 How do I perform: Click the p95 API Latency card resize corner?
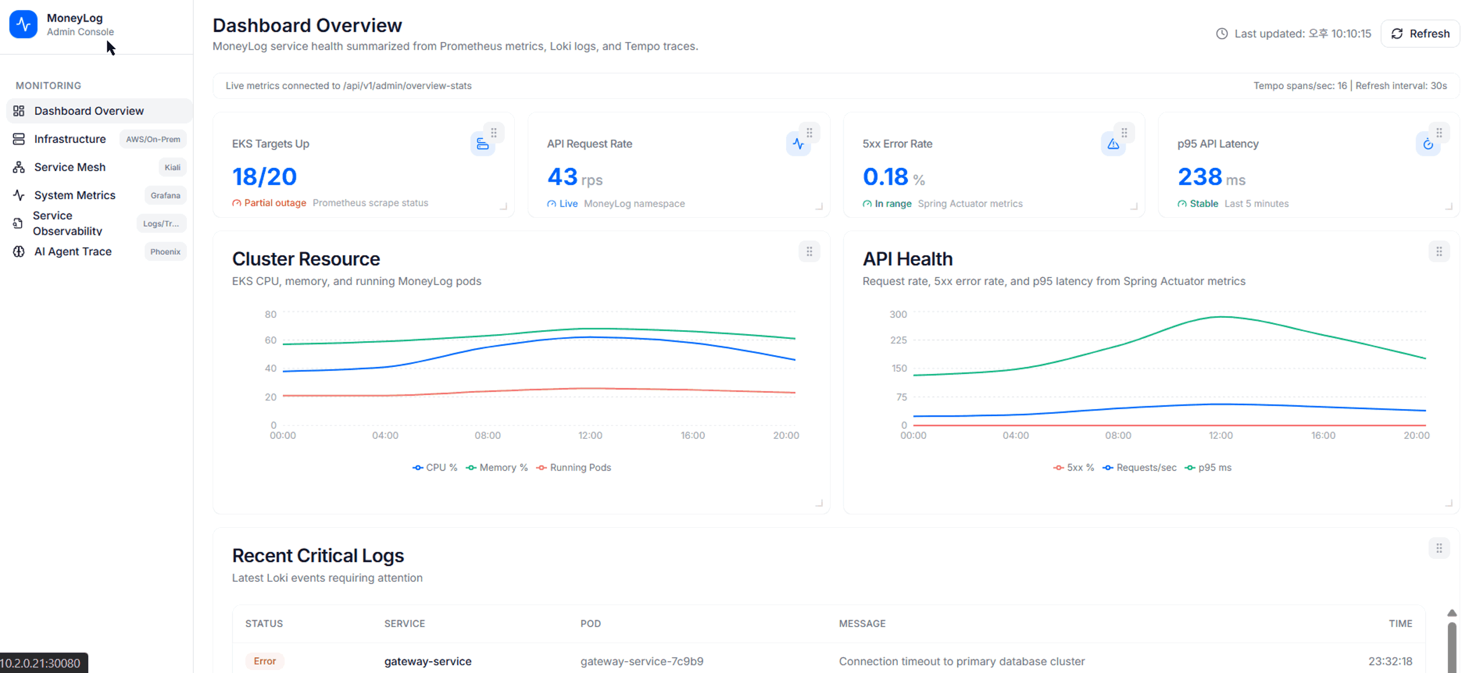pyautogui.click(x=1449, y=207)
